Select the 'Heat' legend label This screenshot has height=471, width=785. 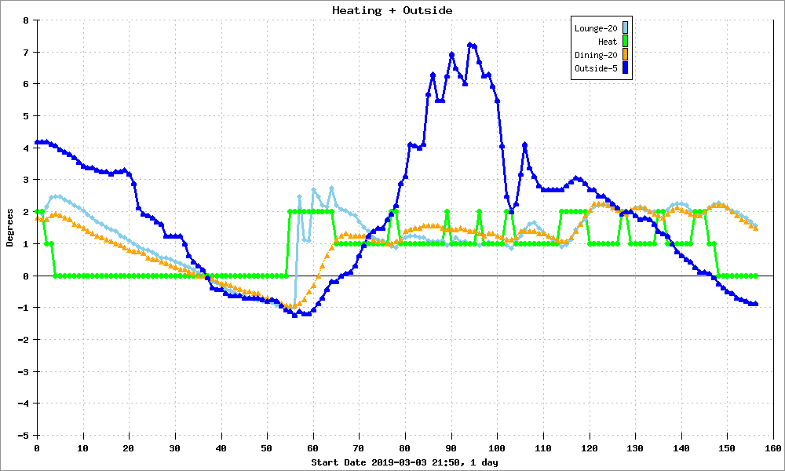[608, 42]
